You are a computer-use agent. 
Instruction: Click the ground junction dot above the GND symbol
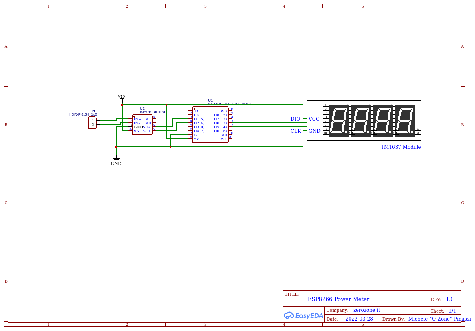pos(116,147)
